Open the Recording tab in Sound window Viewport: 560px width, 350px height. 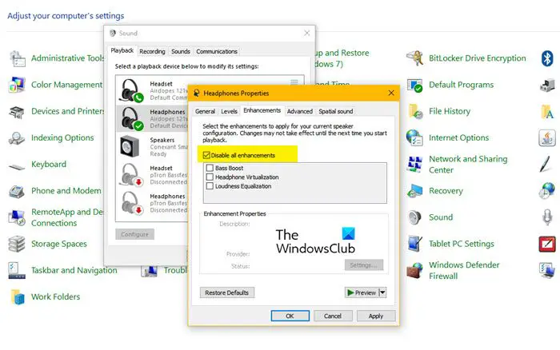point(152,51)
